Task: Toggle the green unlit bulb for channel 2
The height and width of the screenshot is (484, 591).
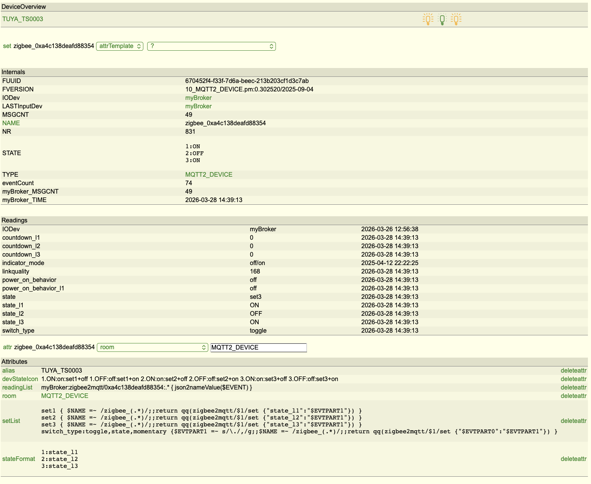Action: click(442, 19)
